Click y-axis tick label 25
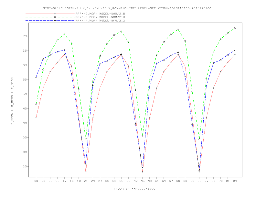The image size is (256, 197). tap(25, 167)
